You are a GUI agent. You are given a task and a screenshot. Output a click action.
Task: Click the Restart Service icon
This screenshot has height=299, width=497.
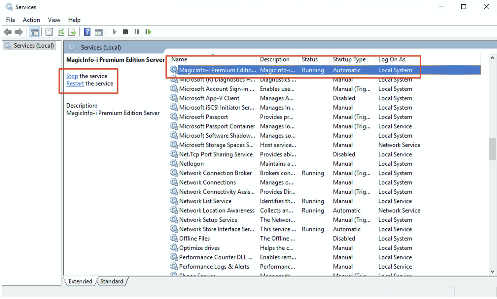coord(148,31)
